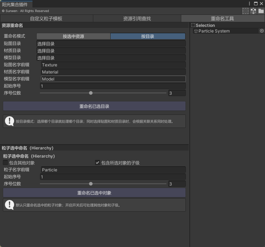This screenshot has height=247, width=265.
Task: Click the 模型名字前缀 Model field
Action: pyautogui.click(x=113, y=79)
